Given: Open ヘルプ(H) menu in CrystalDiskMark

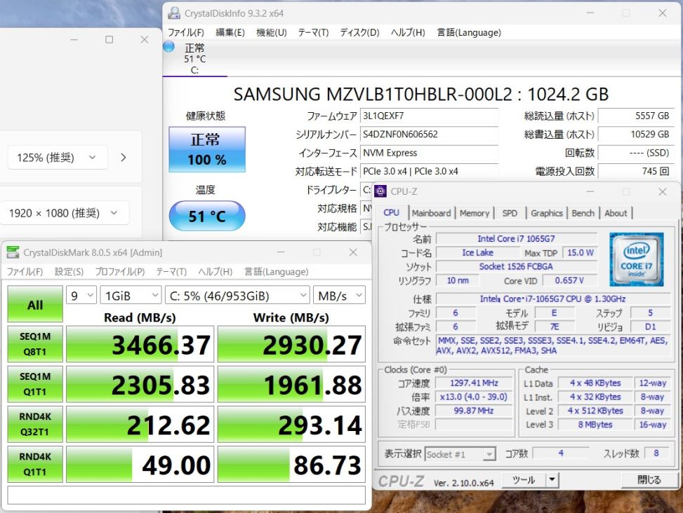Looking at the screenshot, I should (215, 272).
